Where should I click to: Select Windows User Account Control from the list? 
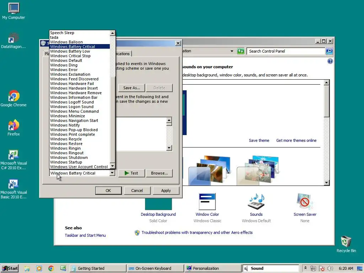[x=80, y=167]
